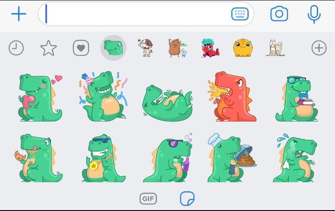Screen dimensions: 335x211
Task: Switch to the GIF picker
Action: [148, 199]
